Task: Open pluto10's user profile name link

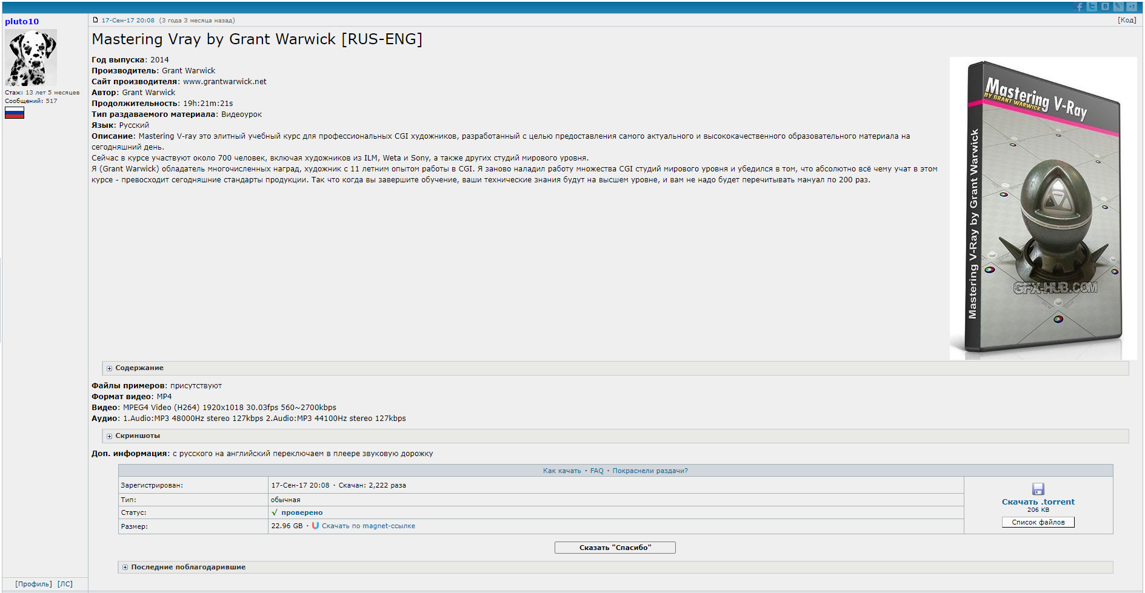Action: click(22, 21)
